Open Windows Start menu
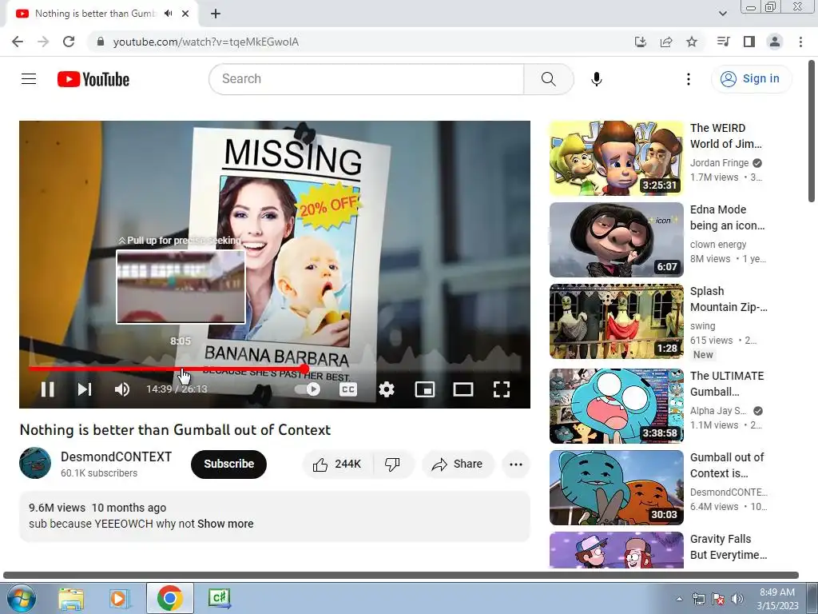 [21, 598]
